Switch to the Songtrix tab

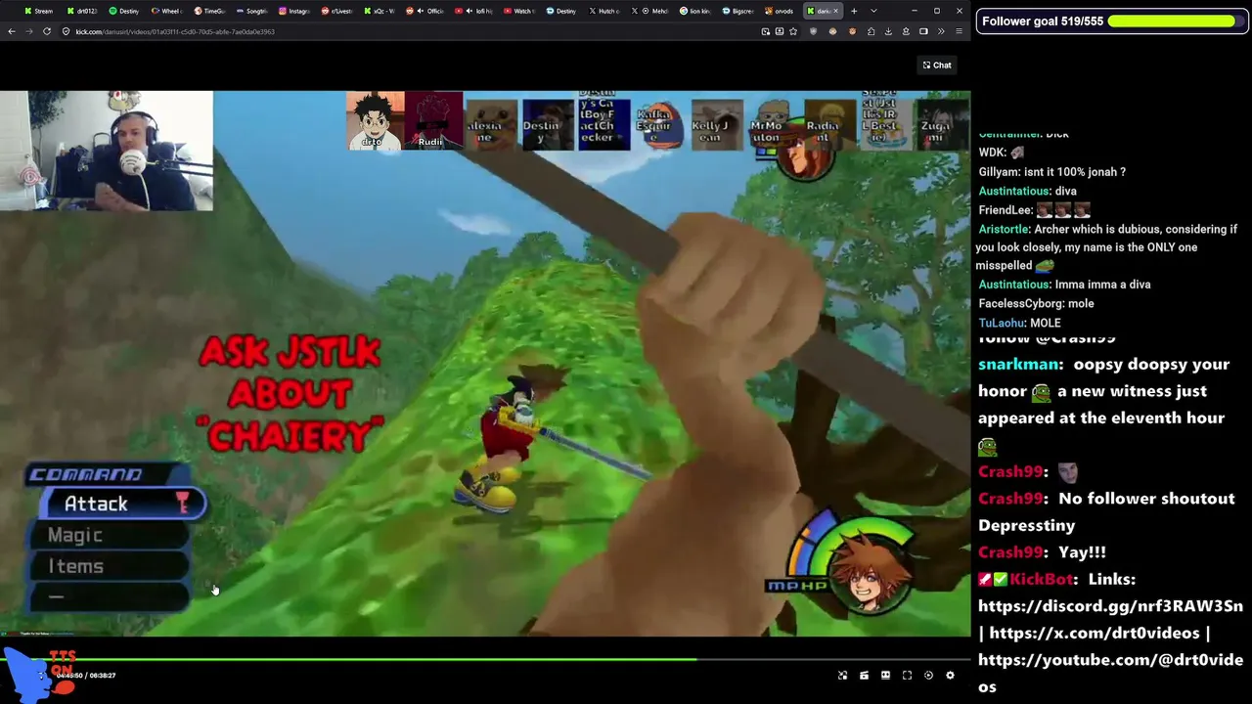(252, 11)
